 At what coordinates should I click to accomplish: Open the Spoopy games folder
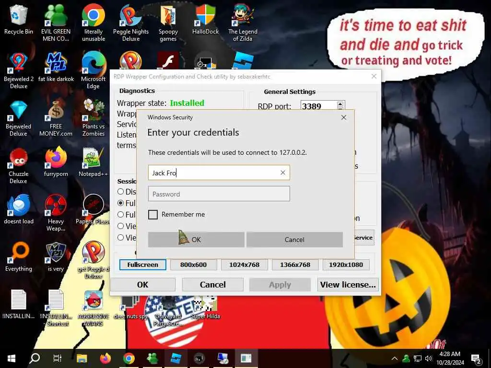(x=168, y=23)
